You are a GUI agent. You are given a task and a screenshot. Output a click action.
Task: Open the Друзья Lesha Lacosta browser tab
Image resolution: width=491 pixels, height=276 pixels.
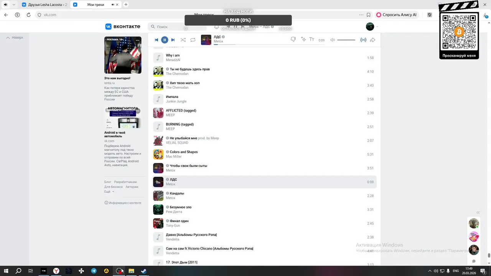44,5
